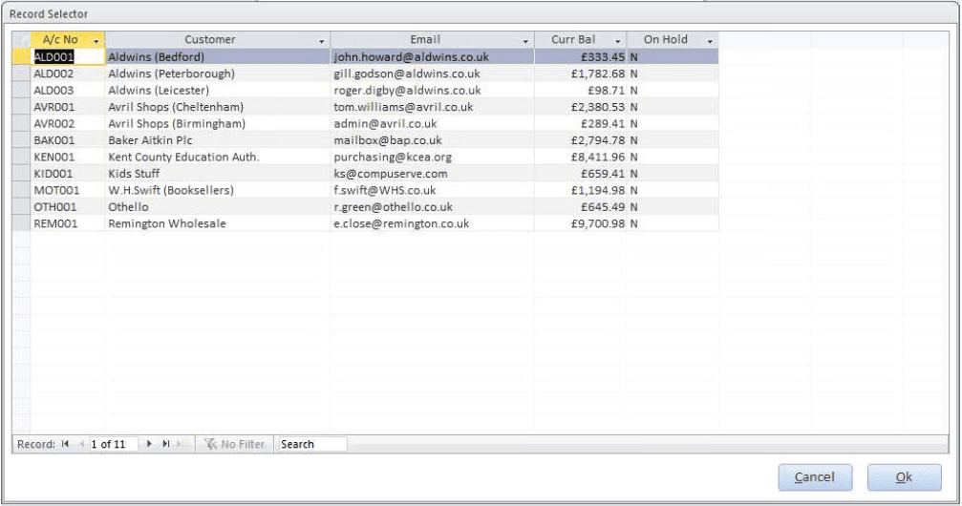Click the record navigation Search box
Viewport: 962px width, 506px height.
coord(311,445)
